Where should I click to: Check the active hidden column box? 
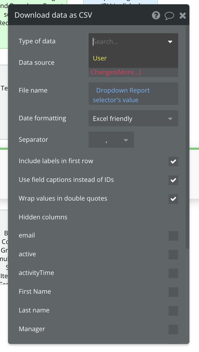173,255
